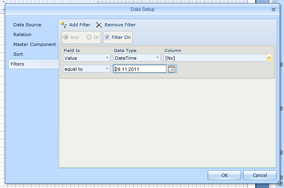The height and width of the screenshot is (188, 284).
Task: Select the And radio button
Action: coord(66,37)
